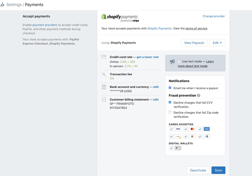The image size is (252, 176).
Task: Click the DIGITAL WALLETS label
Action: click(181, 143)
